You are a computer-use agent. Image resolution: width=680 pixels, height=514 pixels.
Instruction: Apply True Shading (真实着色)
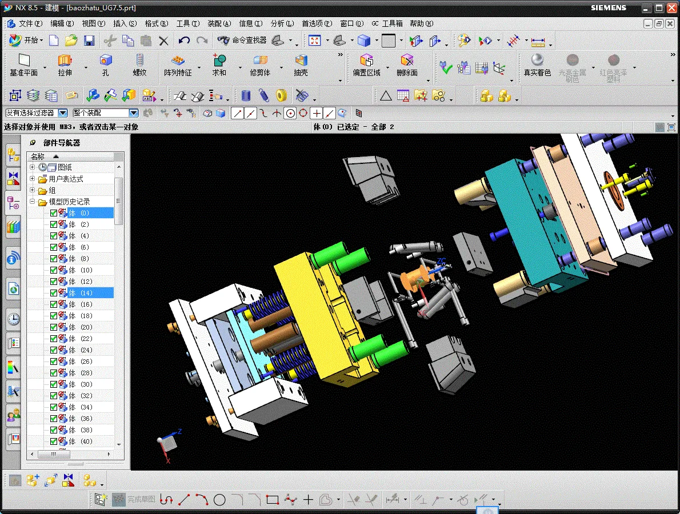537,66
